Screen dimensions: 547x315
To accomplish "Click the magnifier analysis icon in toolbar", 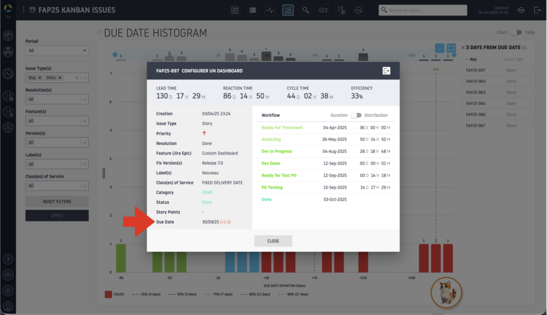I will pos(306,10).
